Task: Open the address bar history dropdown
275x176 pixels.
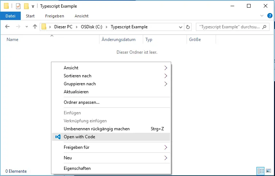Action: pyautogui.click(x=181, y=27)
